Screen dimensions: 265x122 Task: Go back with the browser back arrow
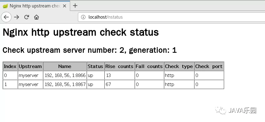tap(6, 17)
